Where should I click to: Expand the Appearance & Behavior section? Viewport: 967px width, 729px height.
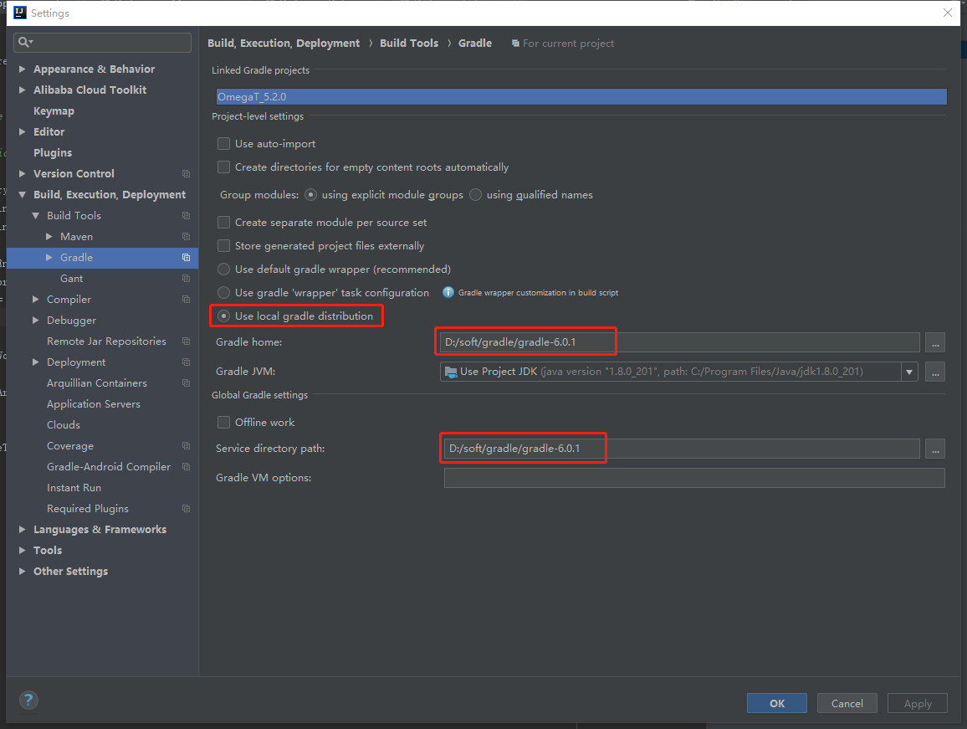point(21,69)
